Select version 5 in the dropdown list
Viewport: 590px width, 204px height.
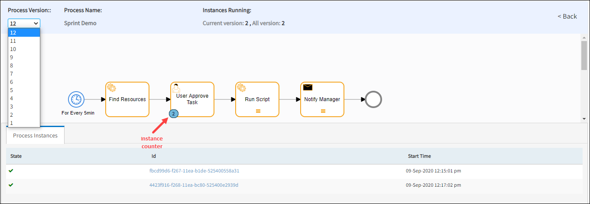[x=24, y=90]
